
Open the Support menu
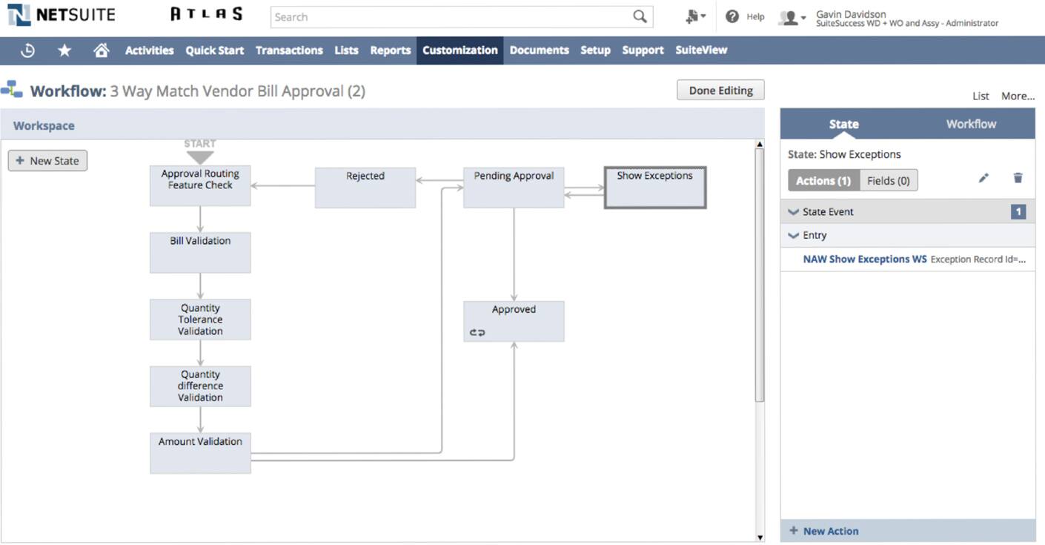[643, 50]
